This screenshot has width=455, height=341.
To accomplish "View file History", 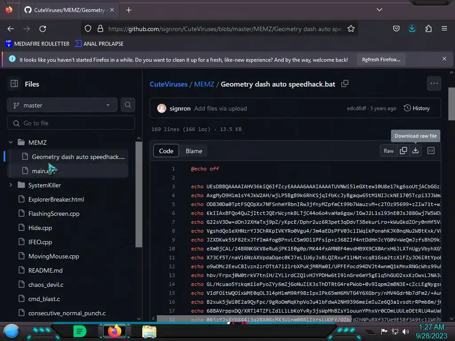I will (x=417, y=108).
